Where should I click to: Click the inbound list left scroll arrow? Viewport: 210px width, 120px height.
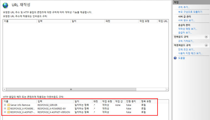[4, 89]
